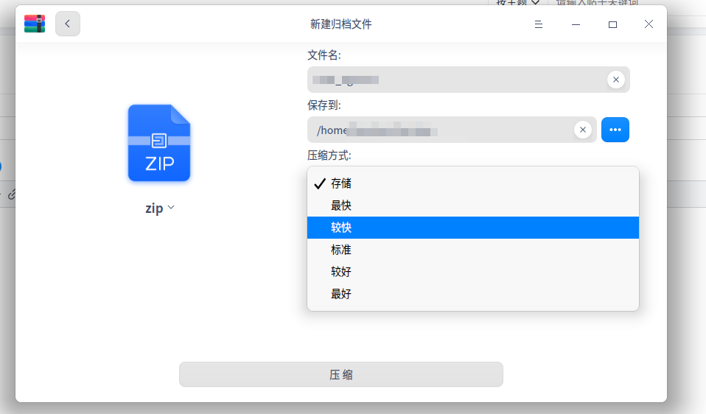
Task: Close the 新建归档文件 window
Action: [x=649, y=24]
